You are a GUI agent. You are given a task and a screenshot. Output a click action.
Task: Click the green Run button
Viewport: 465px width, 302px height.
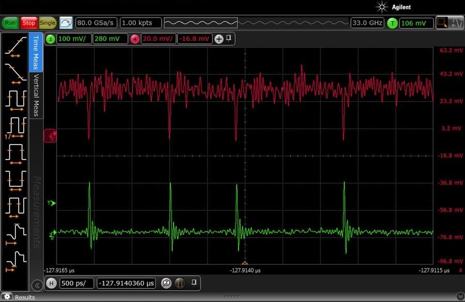click(10, 23)
